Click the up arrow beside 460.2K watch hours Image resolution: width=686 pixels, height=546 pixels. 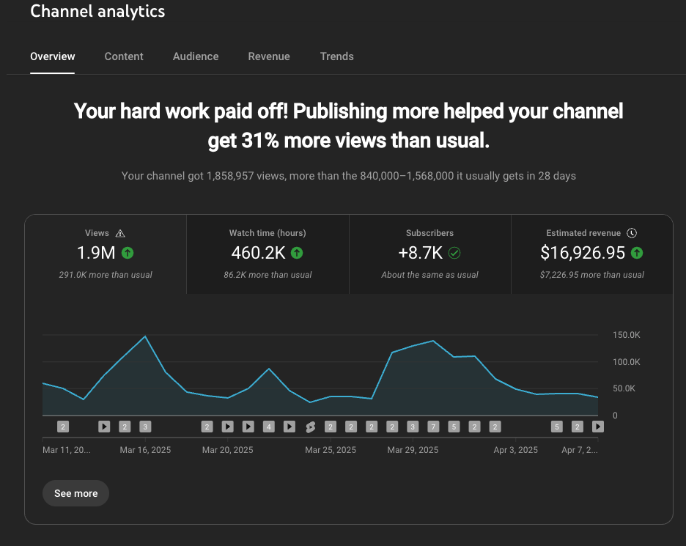tap(296, 252)
